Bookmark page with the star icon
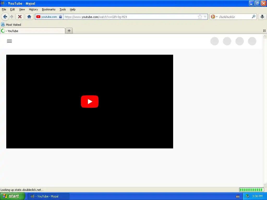 [x=200, y=17]
